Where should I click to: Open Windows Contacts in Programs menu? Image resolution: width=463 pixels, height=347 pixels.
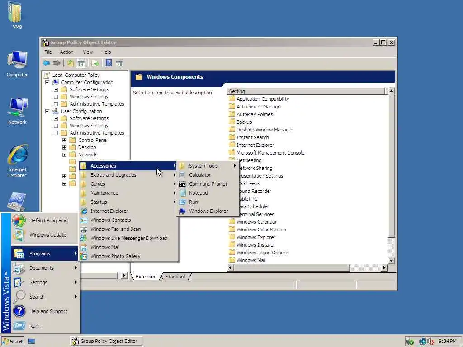tap(128, 220)
